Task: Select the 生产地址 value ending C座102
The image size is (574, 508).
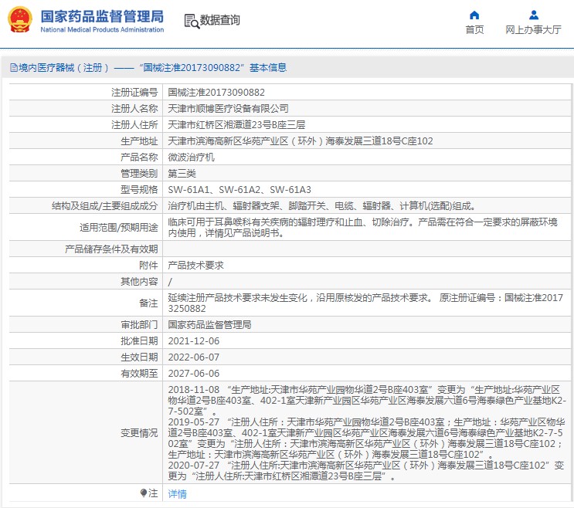Action: [x=301, y=141]
